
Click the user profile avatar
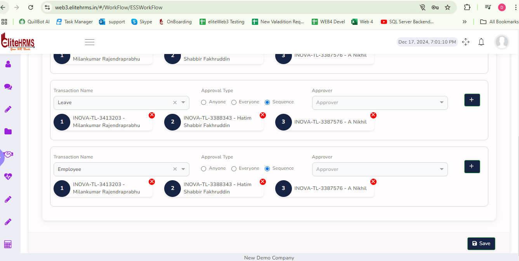coord(502,42)
